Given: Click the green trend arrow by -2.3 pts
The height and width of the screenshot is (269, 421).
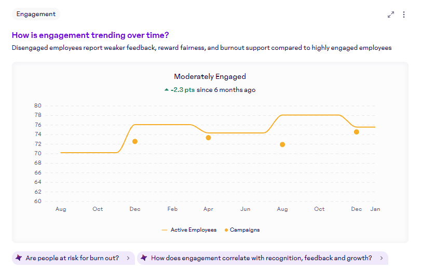Looking at the screenshot, I should click(x=166, y=90).
